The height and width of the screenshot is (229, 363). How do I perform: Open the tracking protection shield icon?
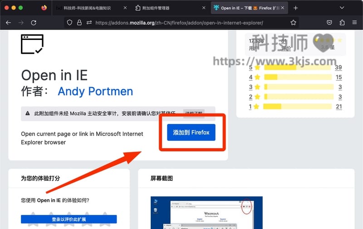coord(69,22)
